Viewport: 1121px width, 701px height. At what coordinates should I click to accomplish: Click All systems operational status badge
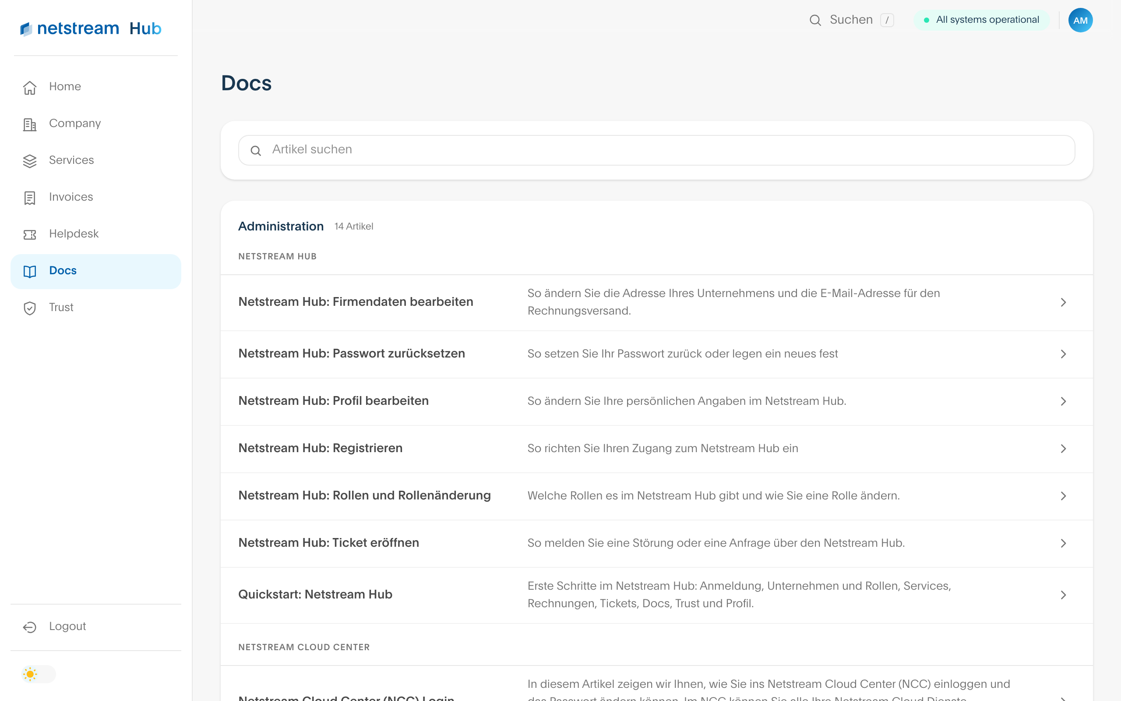point(982,20)
